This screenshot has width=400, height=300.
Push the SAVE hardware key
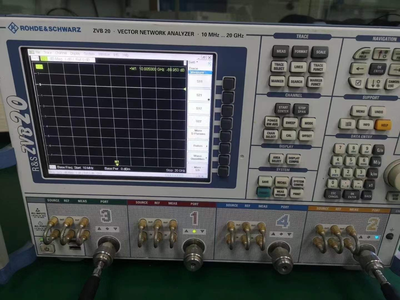265,182
